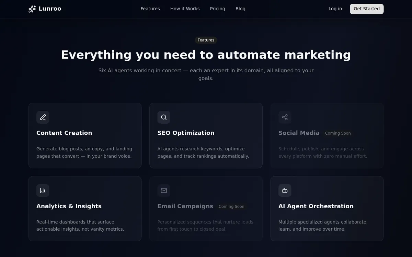Select the Email Campaigns card title

click(185, 206)
